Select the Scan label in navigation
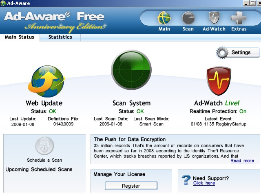The height and width of the screenshot is (195, 261). 188,29
